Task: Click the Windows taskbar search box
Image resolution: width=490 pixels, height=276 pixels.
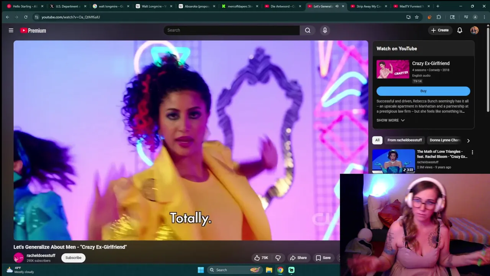Action: (235, 270)
